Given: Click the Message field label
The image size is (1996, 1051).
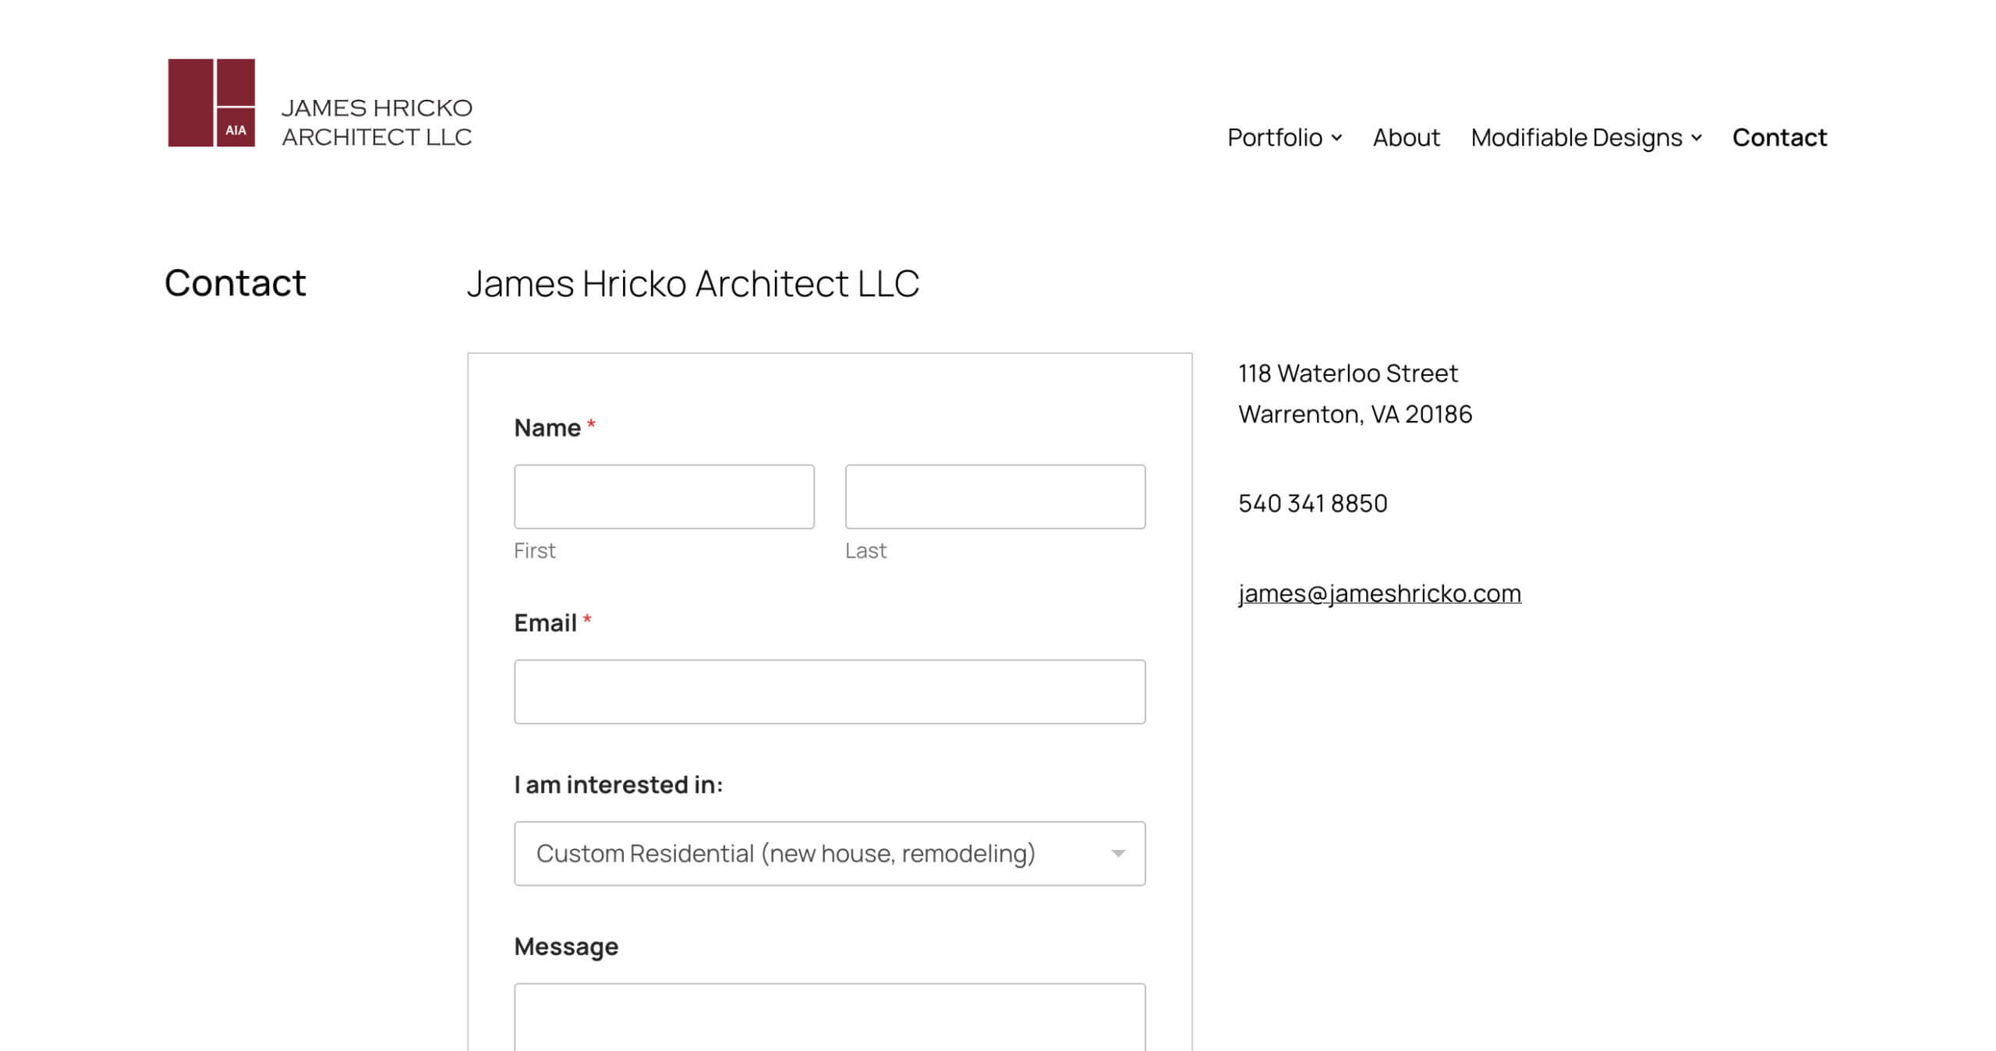Looking at the screenshot, I should point(566,947).
